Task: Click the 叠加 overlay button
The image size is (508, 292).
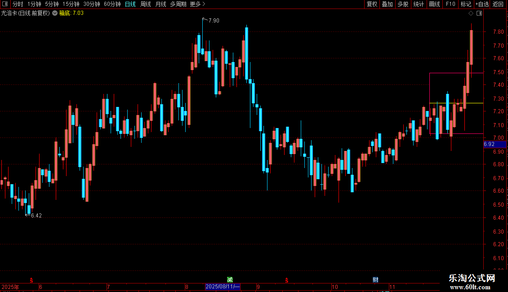Action: pyautogui.click(x=387, y=4)
